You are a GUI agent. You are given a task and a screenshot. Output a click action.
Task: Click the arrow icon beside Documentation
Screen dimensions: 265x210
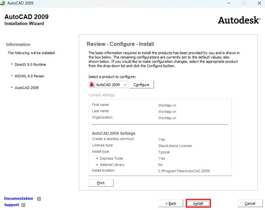point(39,199)
